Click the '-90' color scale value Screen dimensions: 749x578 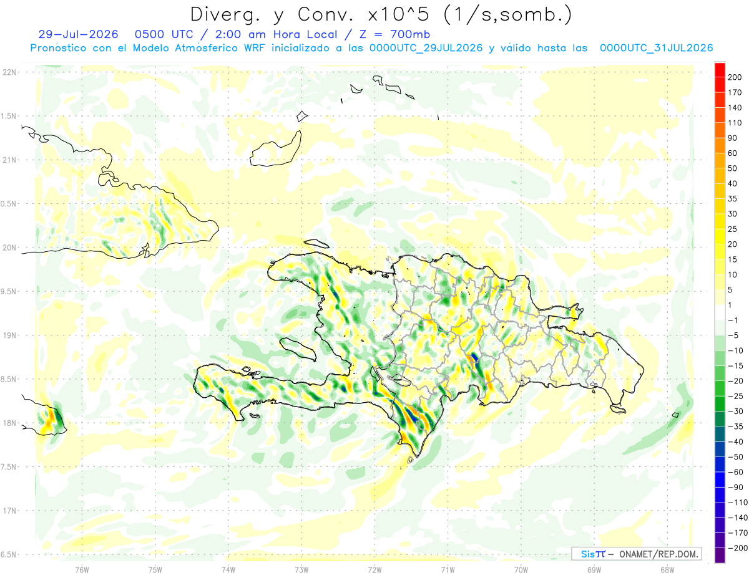coord(737,487)
